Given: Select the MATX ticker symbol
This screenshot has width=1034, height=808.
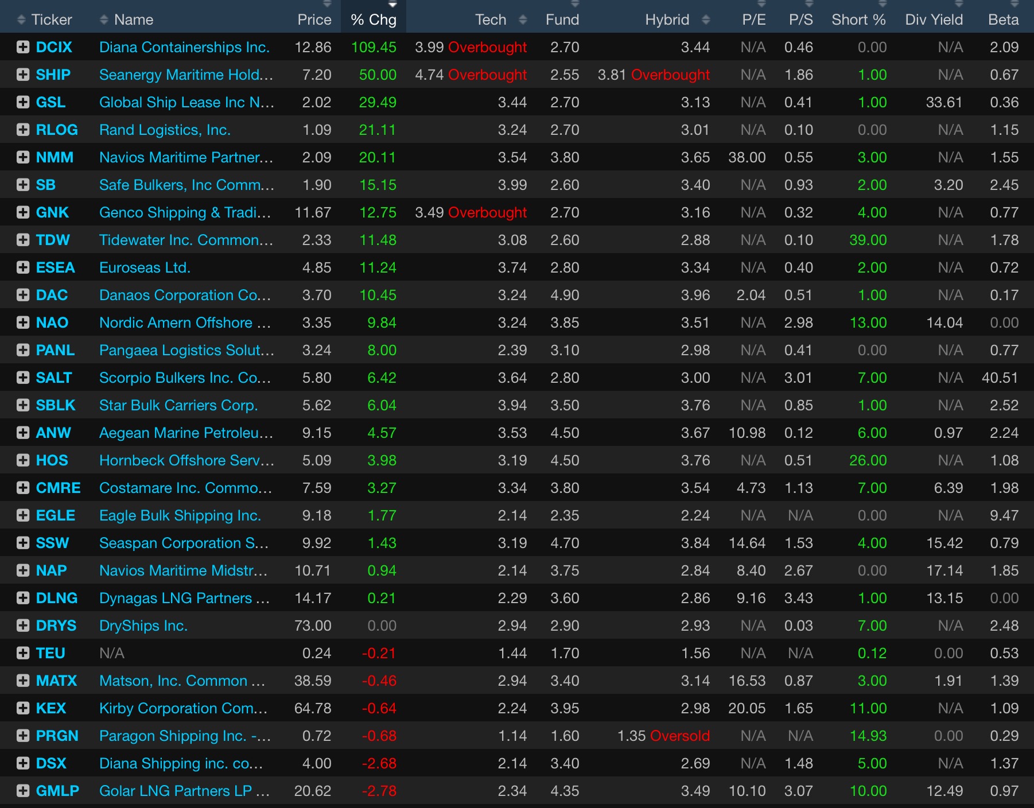Looking at the screenshot, I should click(x=56, y=681).
